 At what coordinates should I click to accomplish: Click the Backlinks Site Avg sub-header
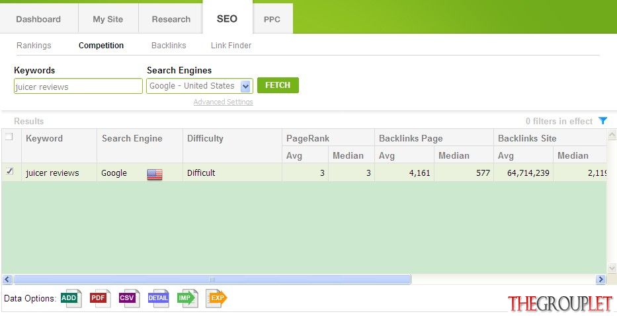[523, 155]
